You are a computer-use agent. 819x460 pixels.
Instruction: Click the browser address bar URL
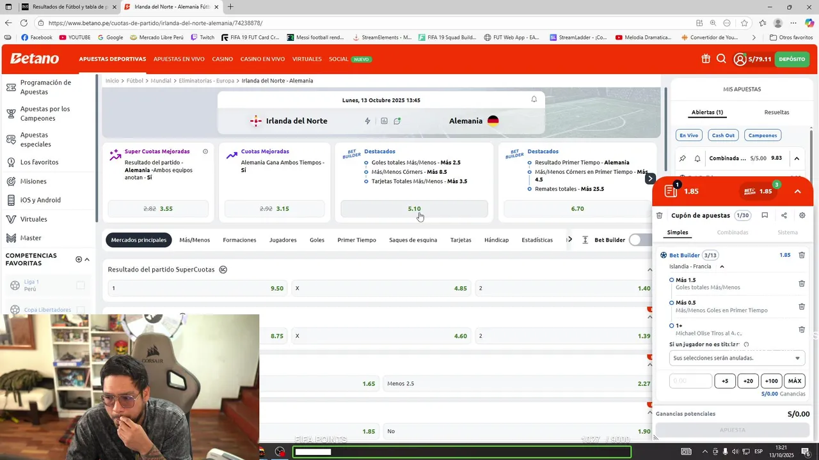(x=155, y=23)
